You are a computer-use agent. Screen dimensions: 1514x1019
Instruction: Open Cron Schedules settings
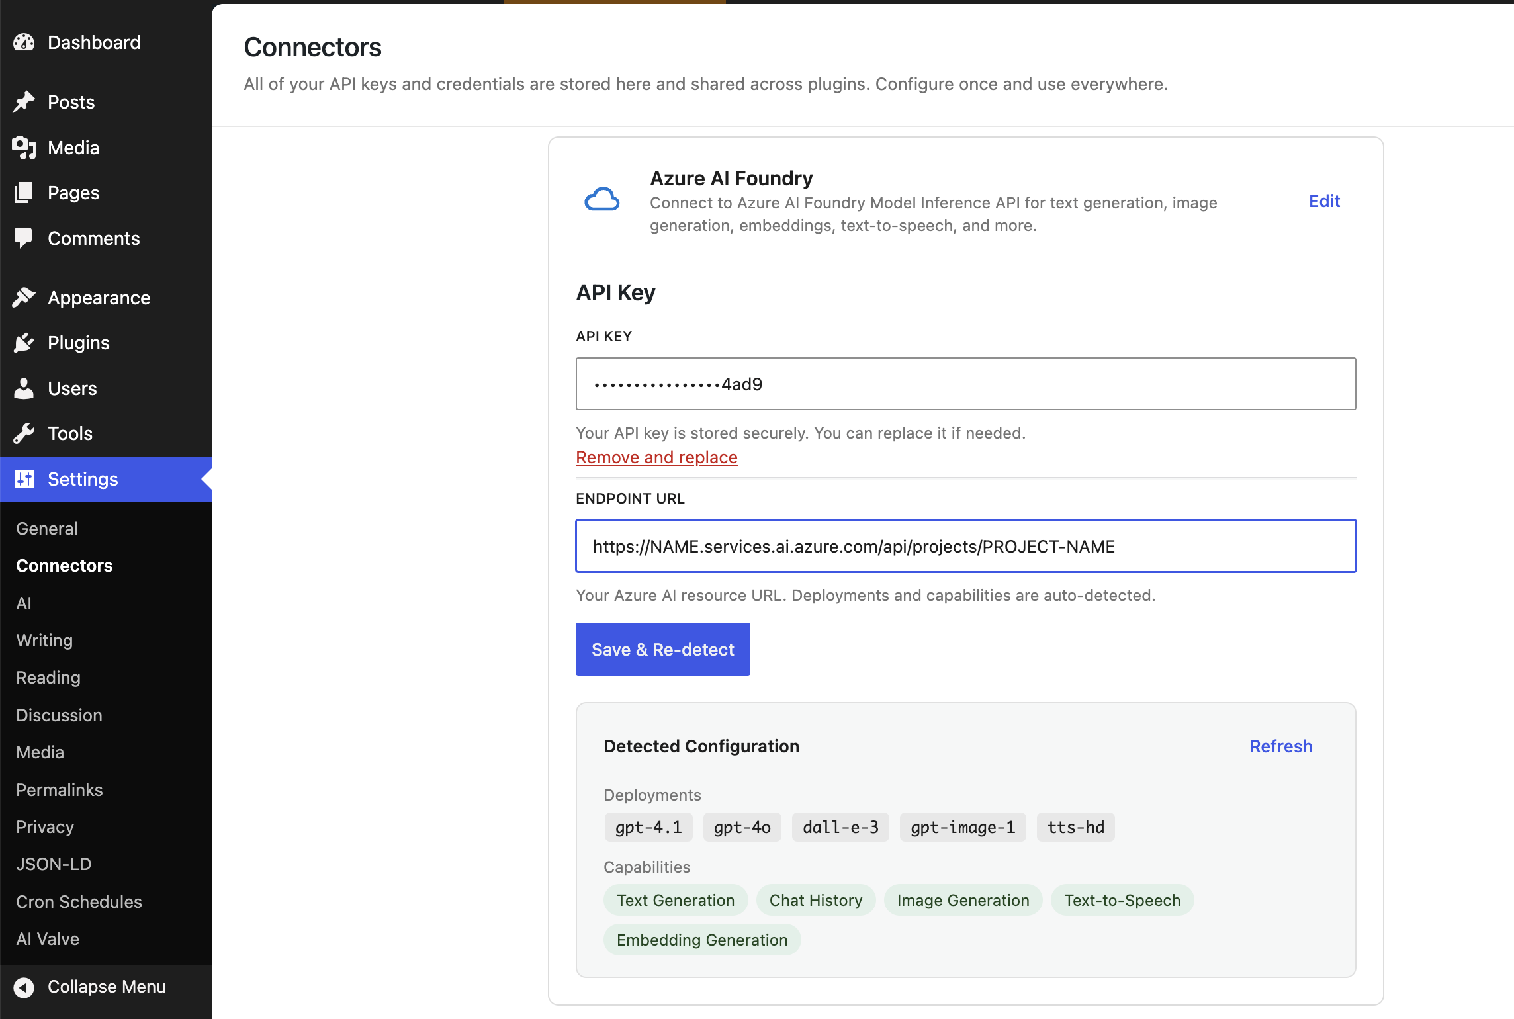pyautogui.click(x=79, y=901)
